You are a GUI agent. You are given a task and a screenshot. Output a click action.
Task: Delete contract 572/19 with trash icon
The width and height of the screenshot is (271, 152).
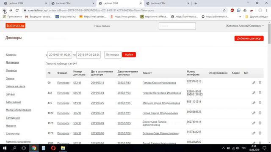click(260, 83)
